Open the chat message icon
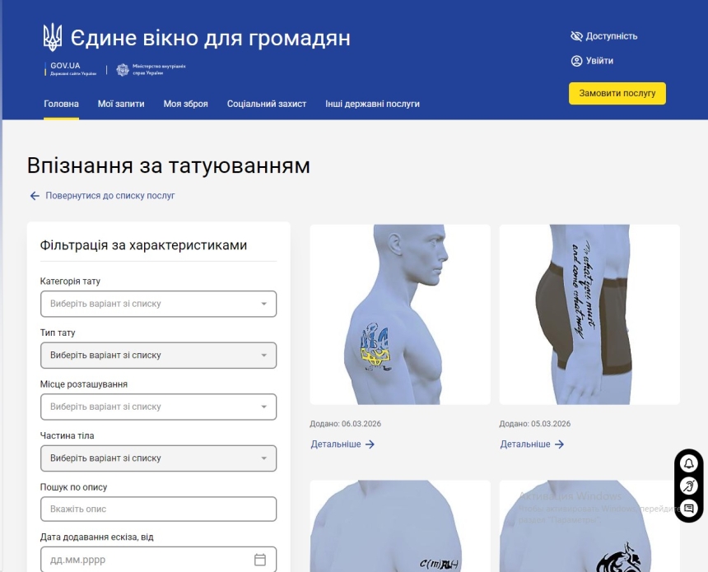Image resolution: width=708 pixels, height=572 pixels. pyautogui.click(x=688, y=509)
